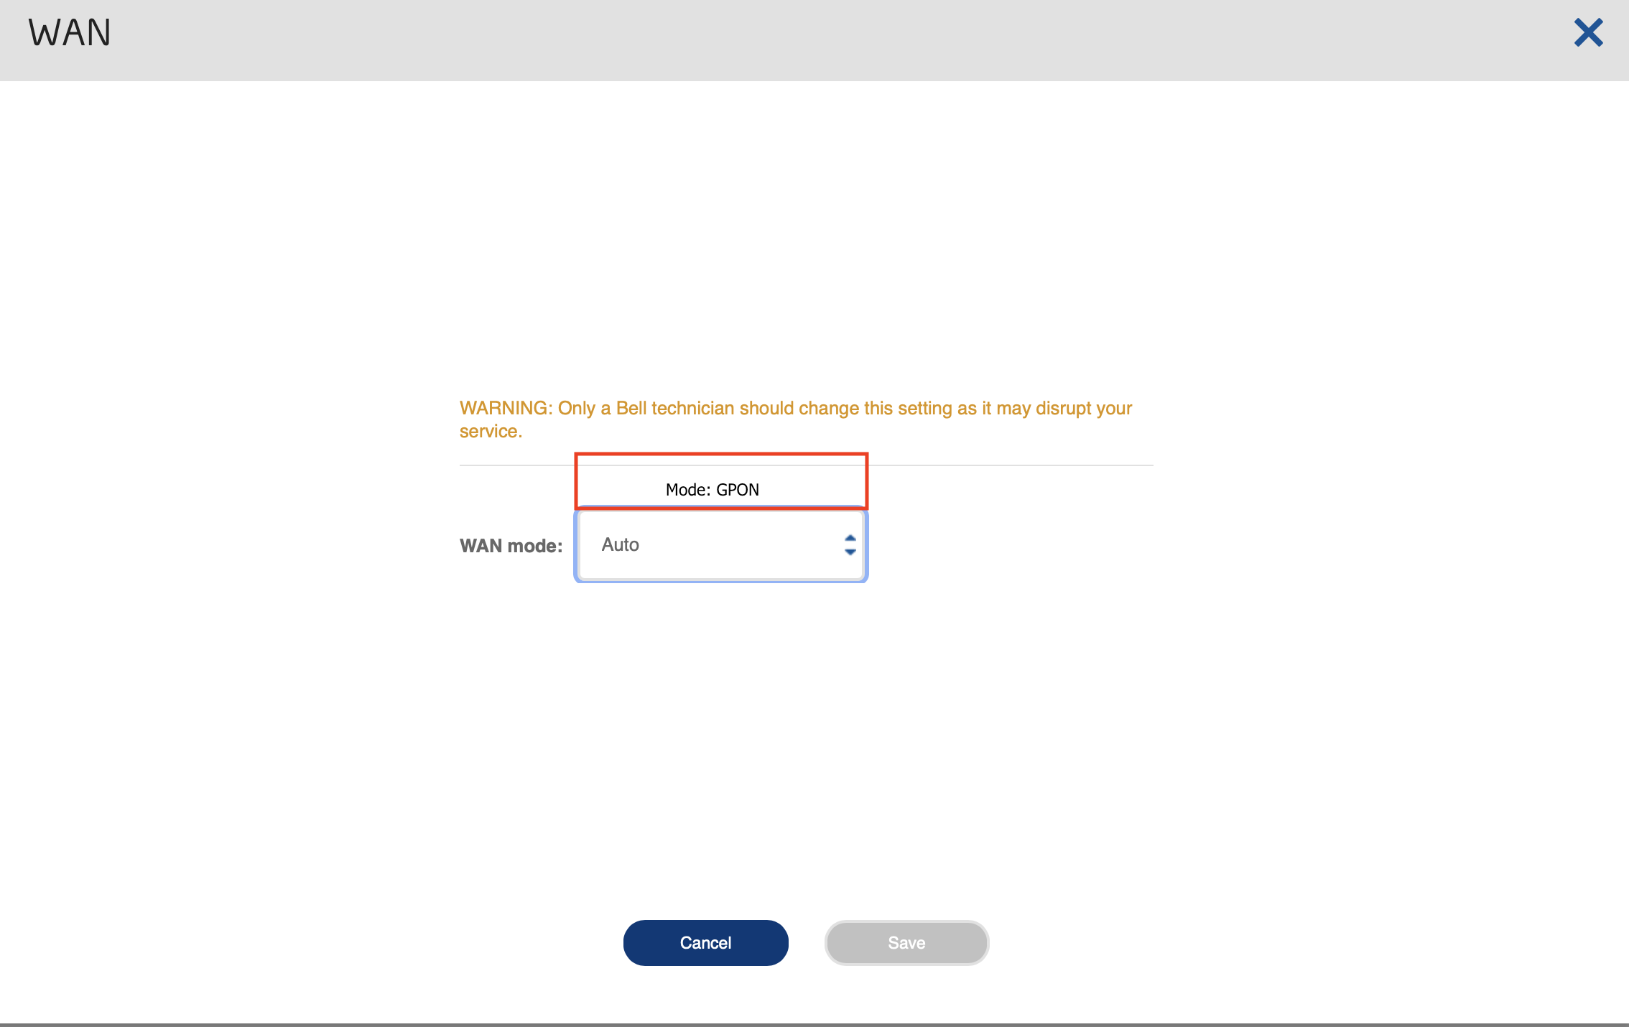1629x1027 pixels.
Task: Click the divider line below the warning
Action: [x=1006, y=465]
